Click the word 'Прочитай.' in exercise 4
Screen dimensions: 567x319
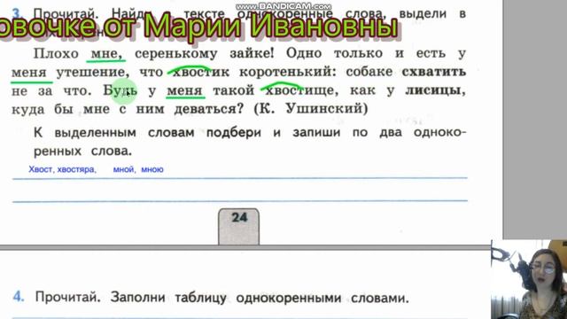(x=67, y=298)
